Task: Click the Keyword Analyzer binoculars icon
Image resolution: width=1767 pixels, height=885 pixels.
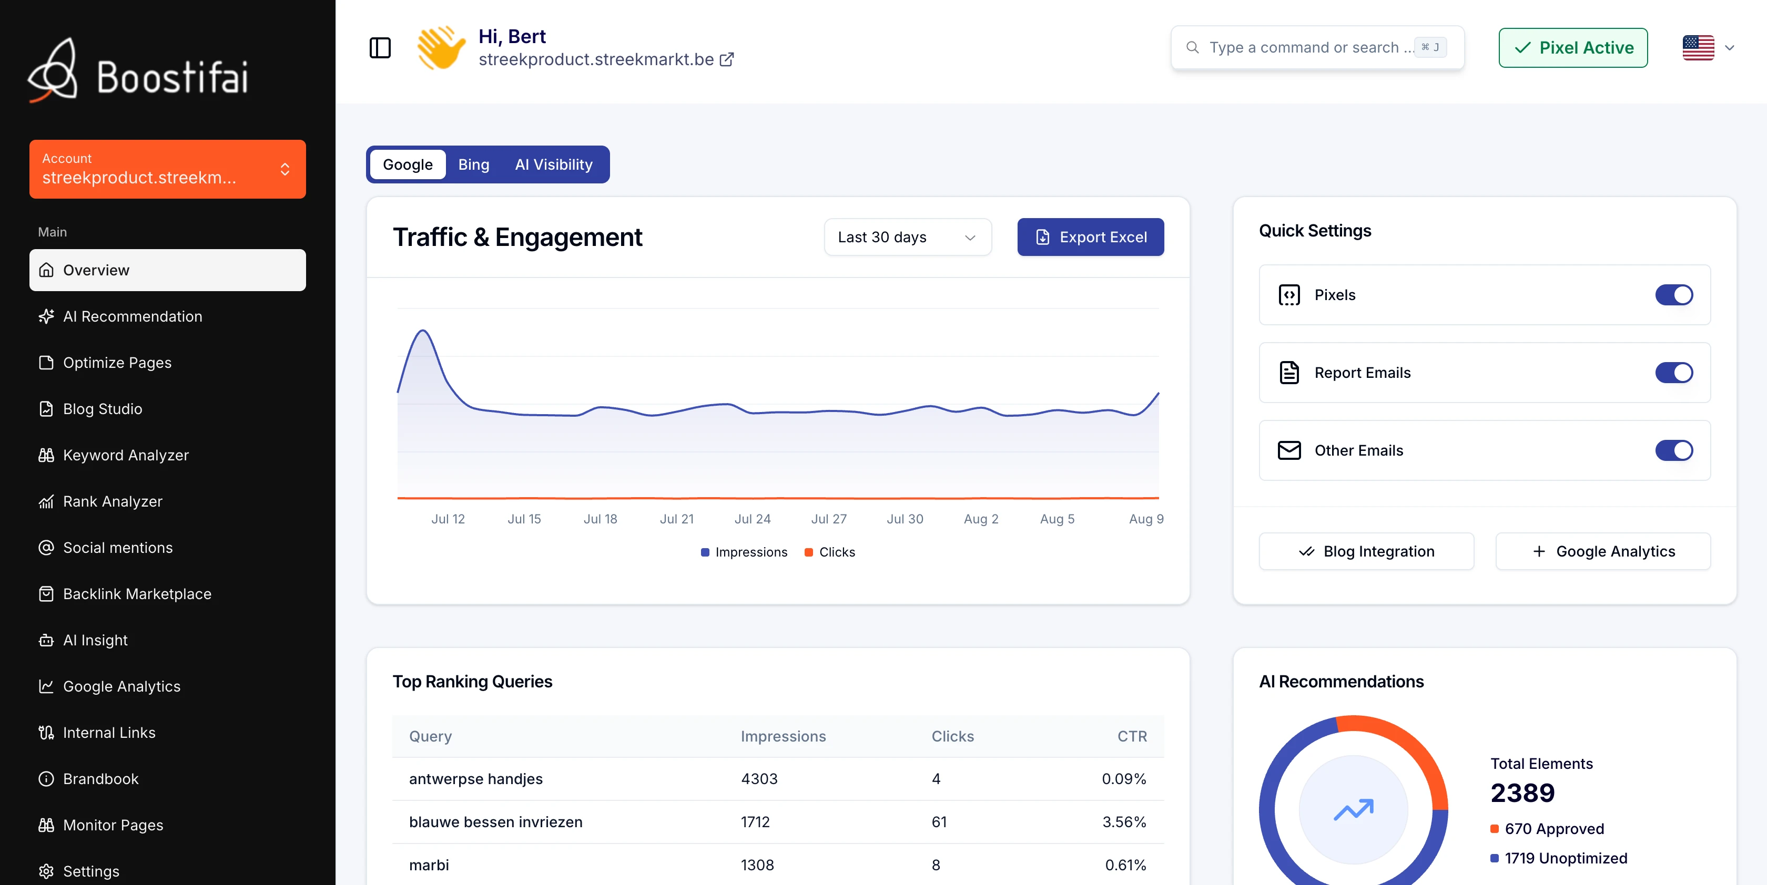Action: pyautogui.click(x=46, y=455)
